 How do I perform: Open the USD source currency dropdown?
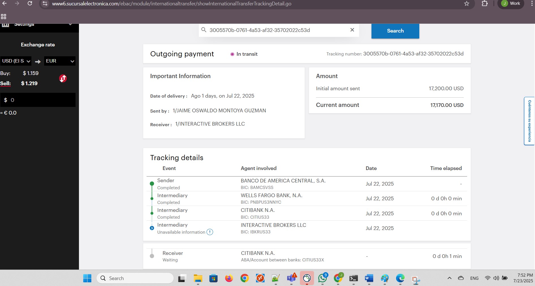point(16,61)
